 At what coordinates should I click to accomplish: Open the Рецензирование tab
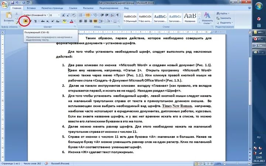point(109,8)
